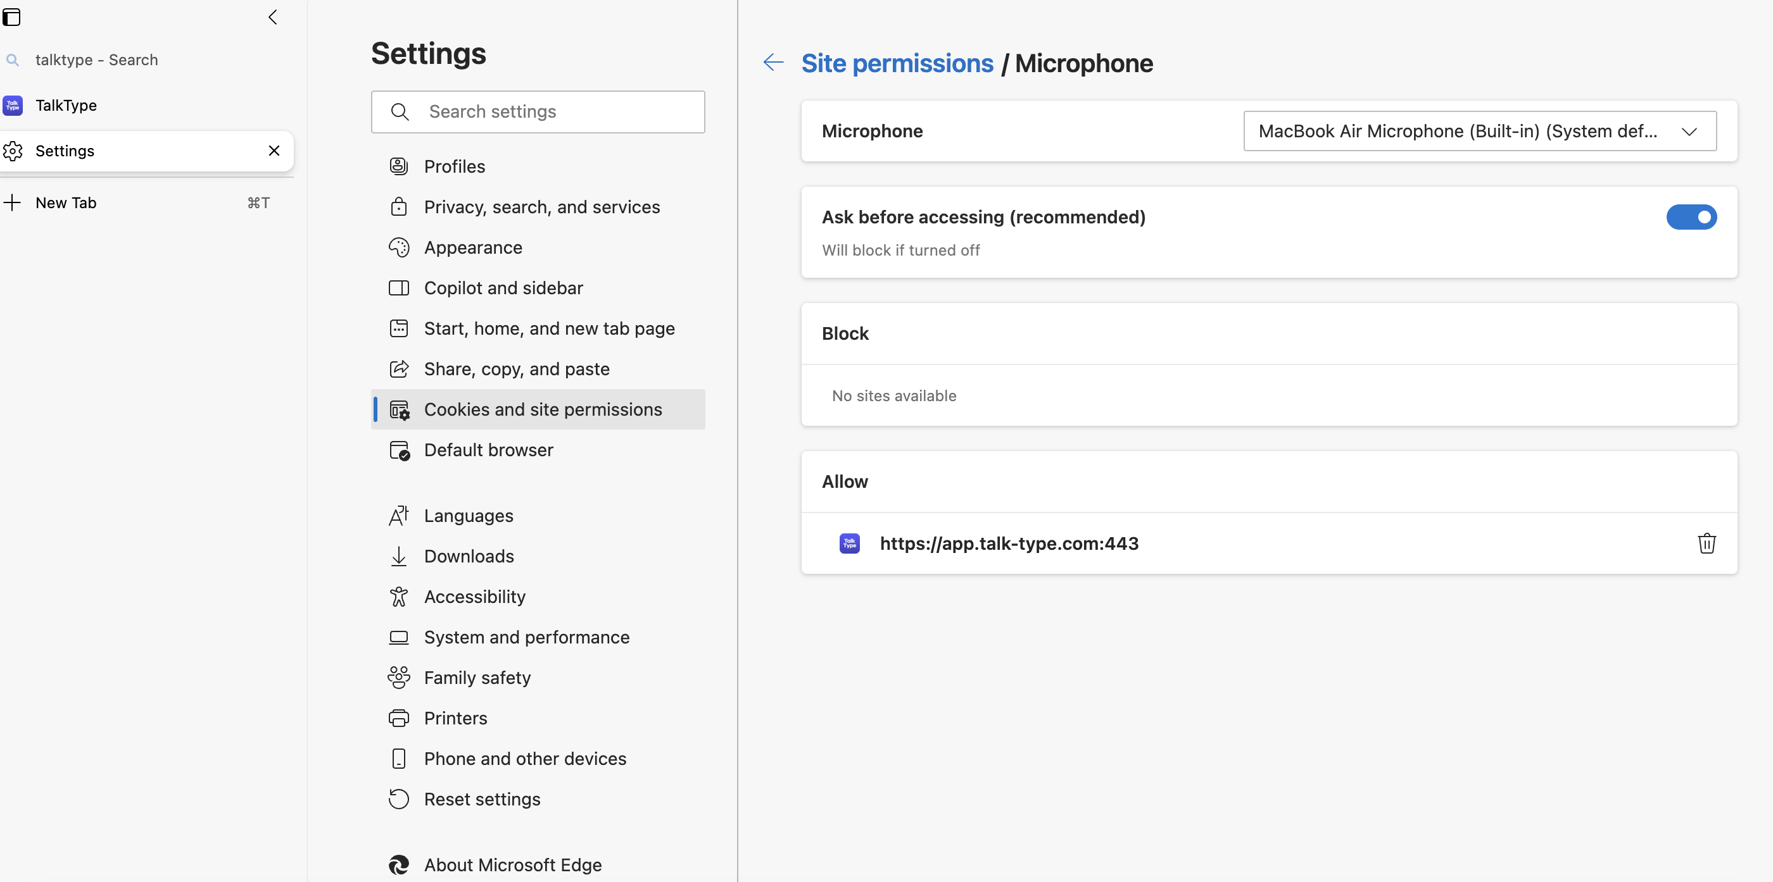Open Downloads settings

[x=538, y=556]
